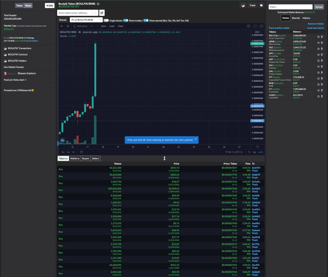
Task: Open chart settings gear icon
Action: [x=248, y=26]
